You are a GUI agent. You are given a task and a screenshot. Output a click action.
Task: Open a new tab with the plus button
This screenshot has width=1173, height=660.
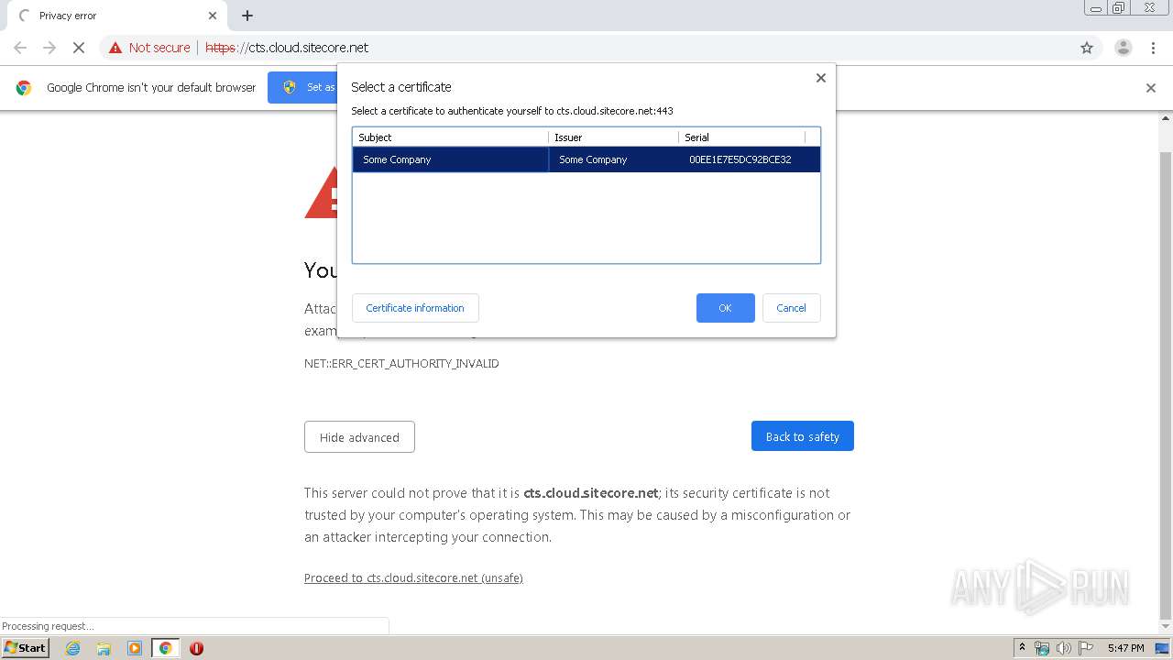(x=247, y=16)
